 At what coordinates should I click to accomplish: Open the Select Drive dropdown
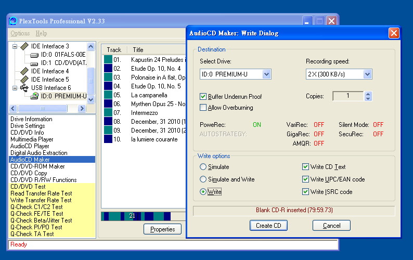click(266, 74)
